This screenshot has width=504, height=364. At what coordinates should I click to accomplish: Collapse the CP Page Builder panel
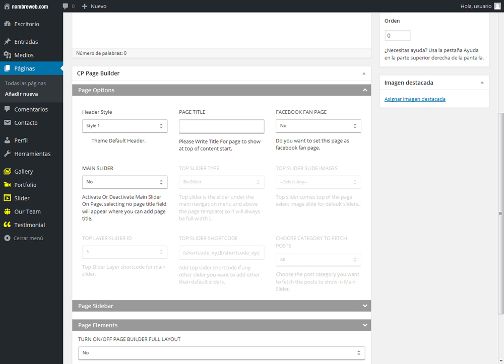coord(364,74)
